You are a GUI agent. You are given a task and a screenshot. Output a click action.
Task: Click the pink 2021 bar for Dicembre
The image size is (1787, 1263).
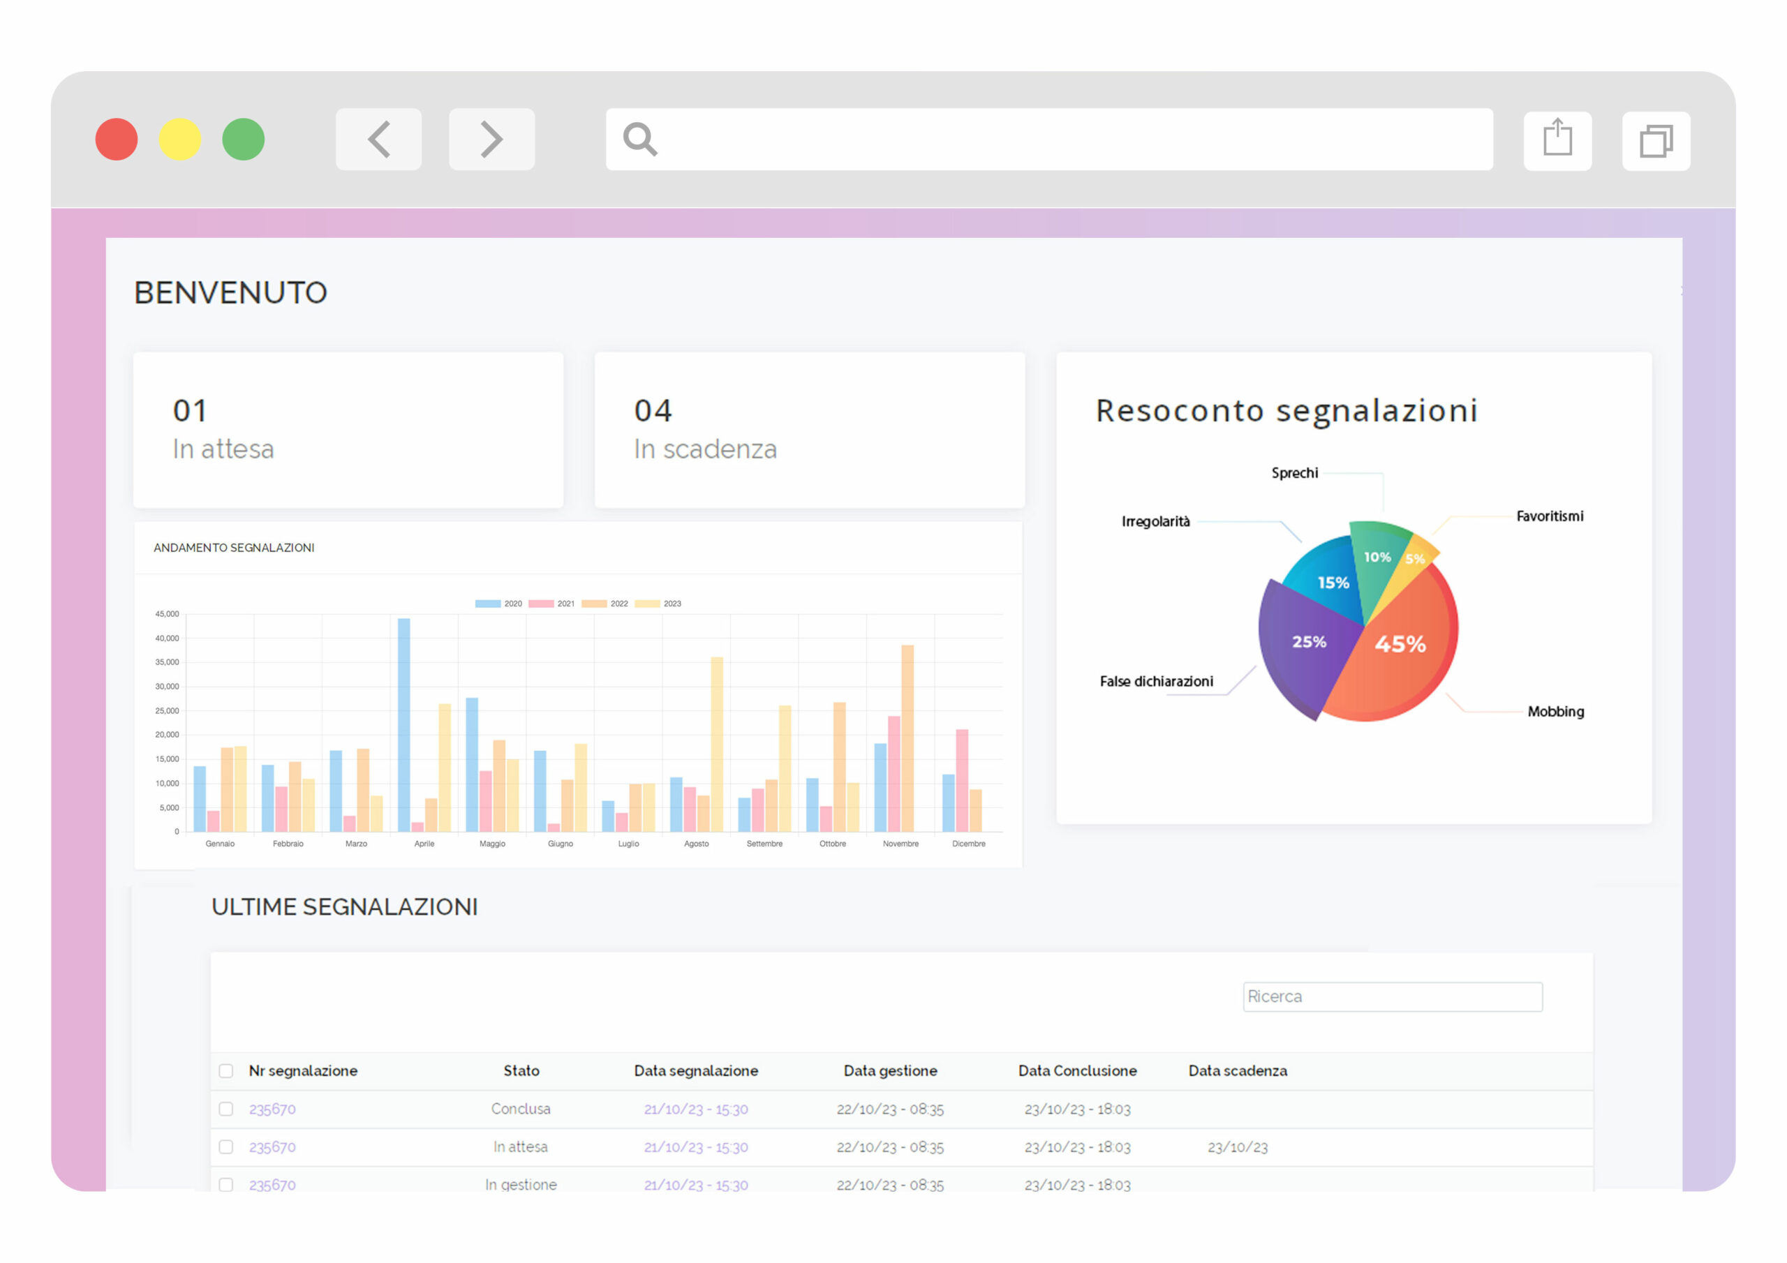point(962,781)
